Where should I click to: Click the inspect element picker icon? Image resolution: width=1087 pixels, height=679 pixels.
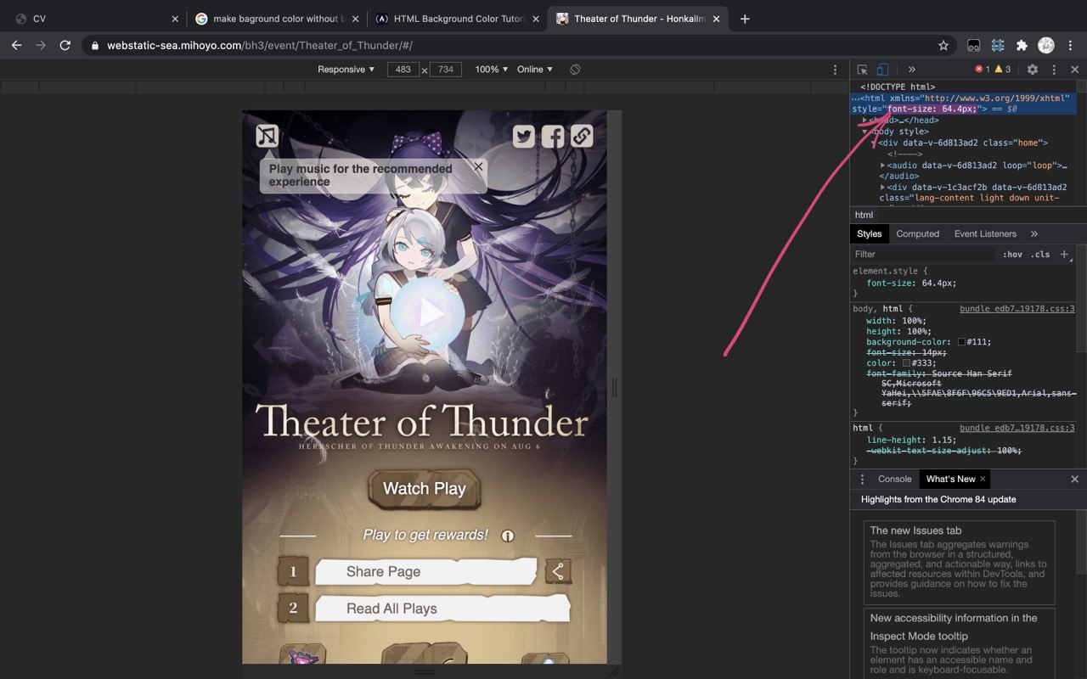(x=862, y=70)
